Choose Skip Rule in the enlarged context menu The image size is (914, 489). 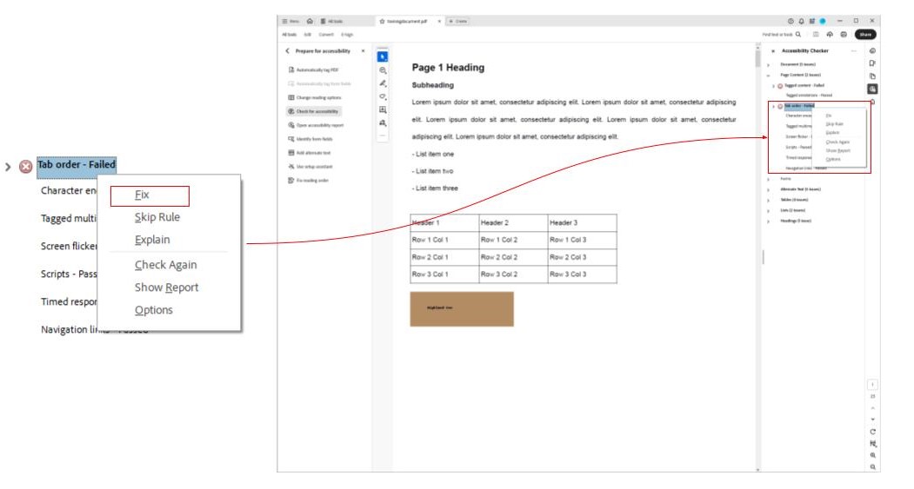coord(157,217)
